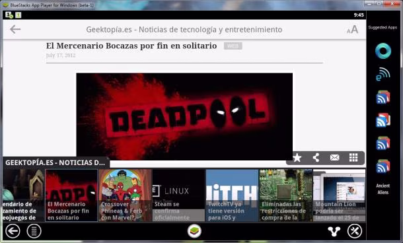
Task: Open 'Mountain Lion podría ser lanzado' story
Action: pyautogui.click(x=339, y=195)
